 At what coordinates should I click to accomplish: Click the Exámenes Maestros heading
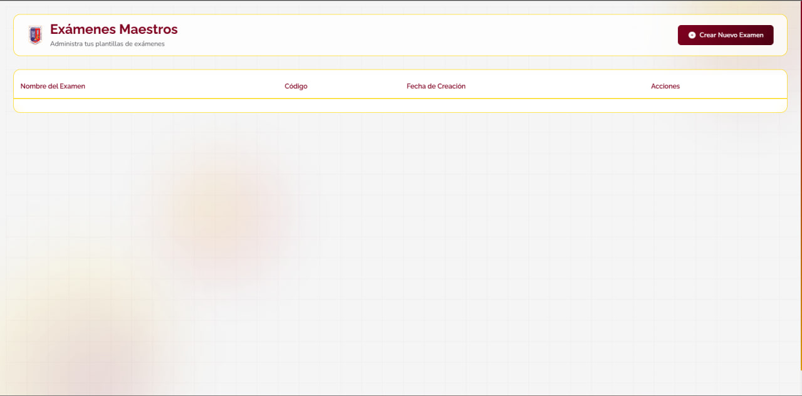(x=114, y=29)
